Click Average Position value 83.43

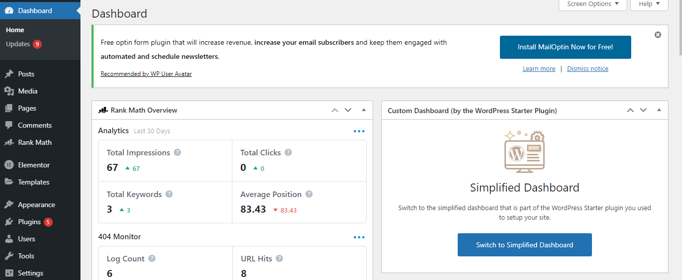click(253, 209)
